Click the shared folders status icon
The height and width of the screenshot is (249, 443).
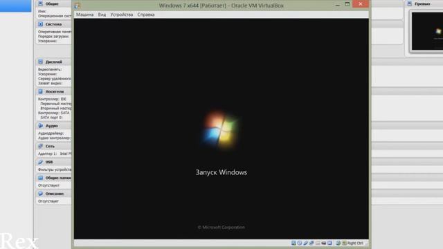[x=318, y=243]
